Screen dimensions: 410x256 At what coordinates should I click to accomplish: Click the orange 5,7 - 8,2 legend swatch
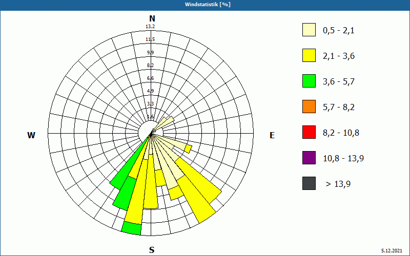[309, 106]
